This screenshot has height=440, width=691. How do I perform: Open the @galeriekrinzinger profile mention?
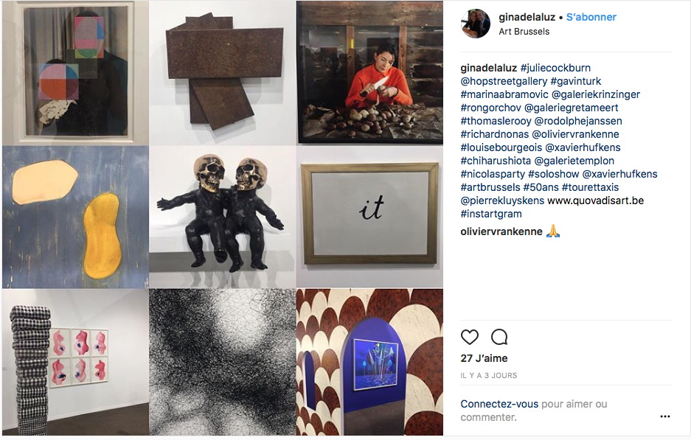[x=595, y=94]
